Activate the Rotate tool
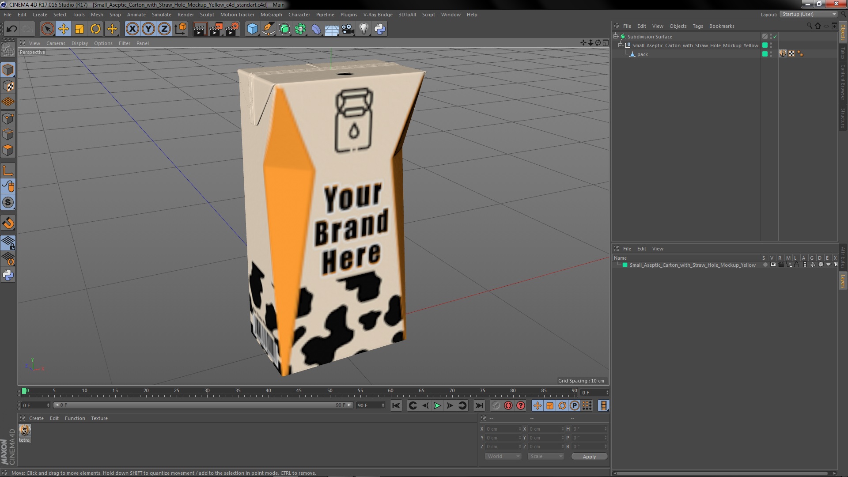Viewport: 848px width, 477px height. coord(95,29)
